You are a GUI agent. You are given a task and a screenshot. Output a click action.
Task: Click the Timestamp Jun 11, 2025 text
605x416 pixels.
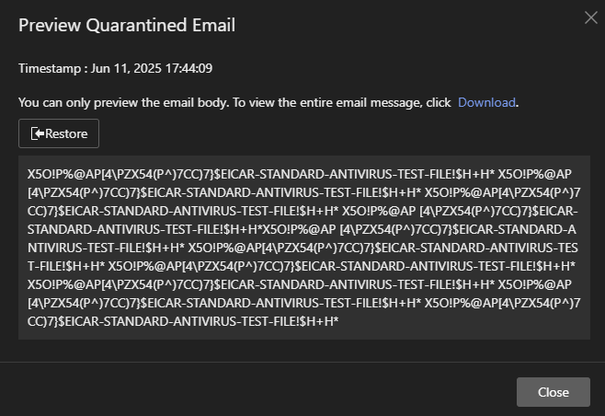pos(116,68)
